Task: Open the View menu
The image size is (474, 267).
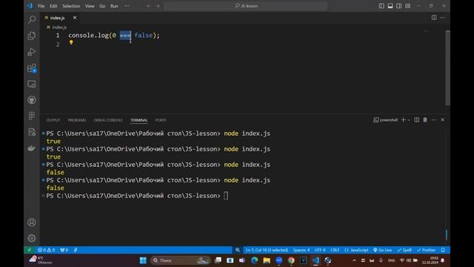Action: [x=90, y=6]
